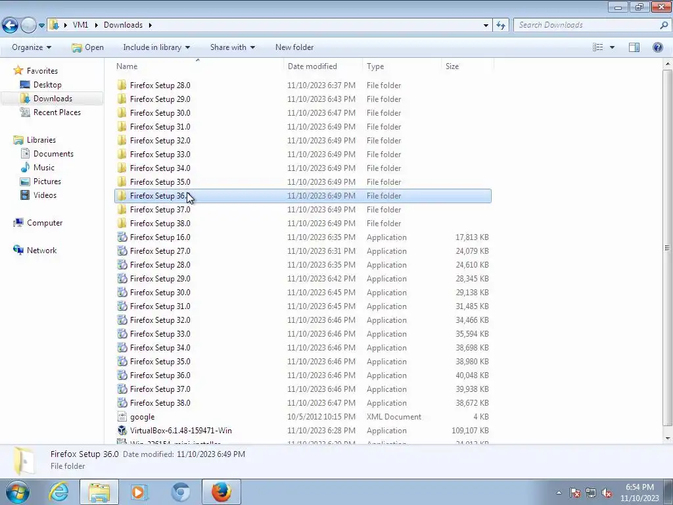Sort by the Size column header
Screen dimensions: 673x505
(467, 66)
